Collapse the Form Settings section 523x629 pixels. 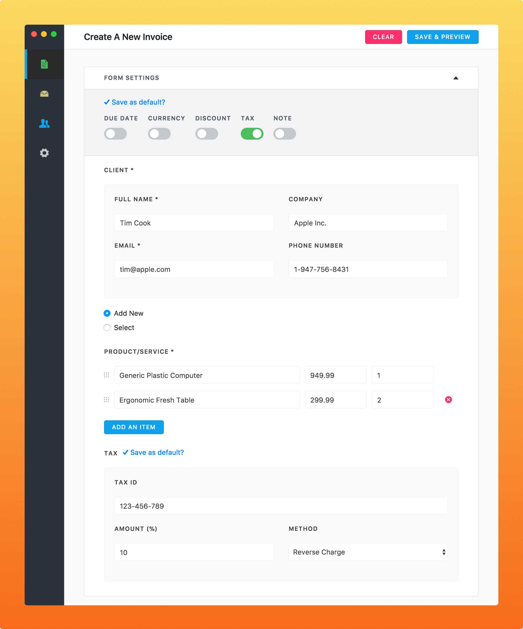click(x=456, y=78)
